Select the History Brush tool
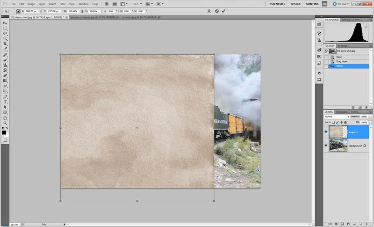 5,70
